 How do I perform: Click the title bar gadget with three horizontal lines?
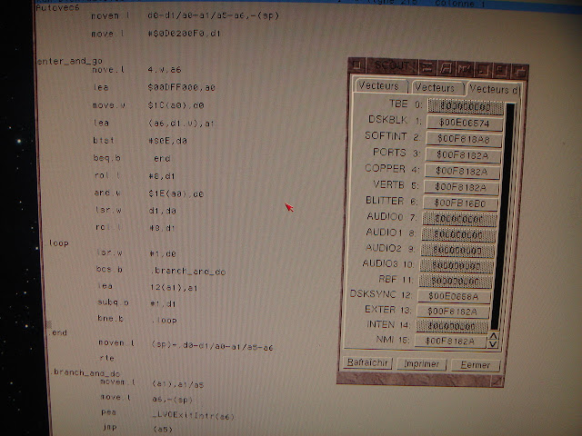[x=427, y=68]
